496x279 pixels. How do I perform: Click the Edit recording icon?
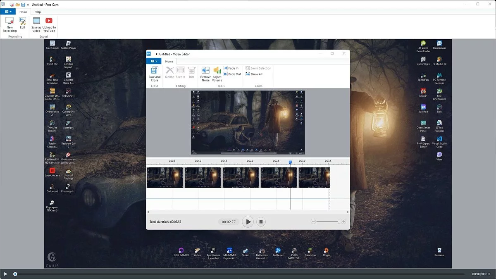click(x=22, y=23)
